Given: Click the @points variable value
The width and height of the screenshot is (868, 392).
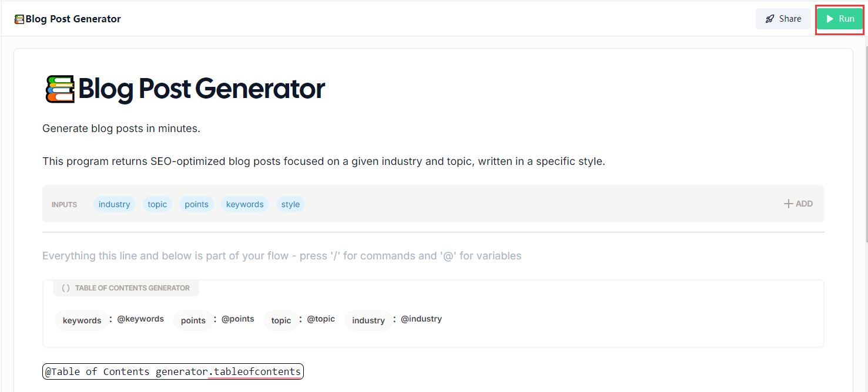Looking at the screenshot, I should pyautogui.click(x=238, y=319).
